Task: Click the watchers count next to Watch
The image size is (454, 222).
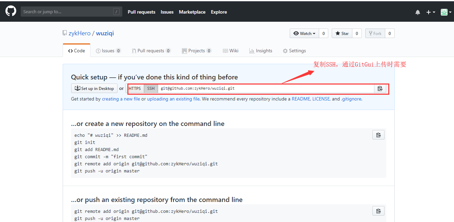Action: (324, 33)
